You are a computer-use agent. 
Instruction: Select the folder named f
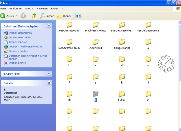[69, 79]
